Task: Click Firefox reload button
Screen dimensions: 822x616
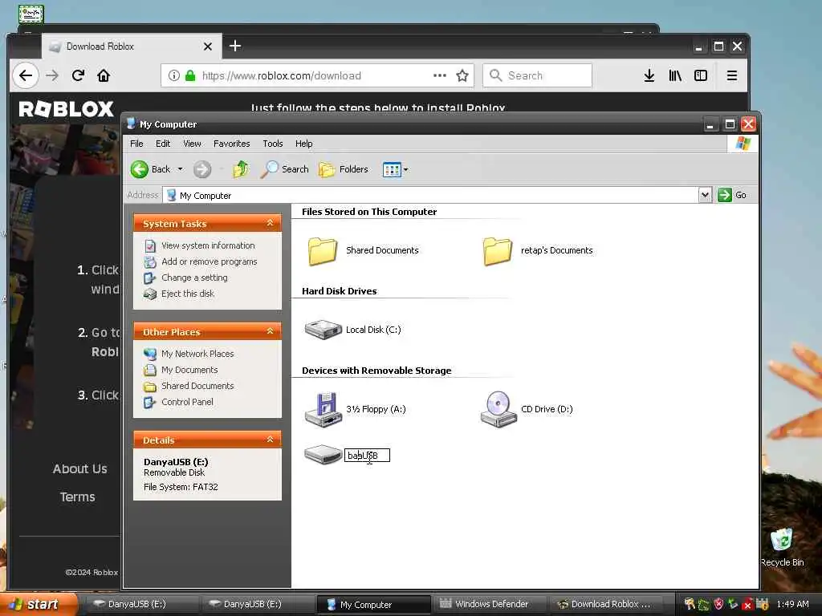Action: click(x=78, y=75)
